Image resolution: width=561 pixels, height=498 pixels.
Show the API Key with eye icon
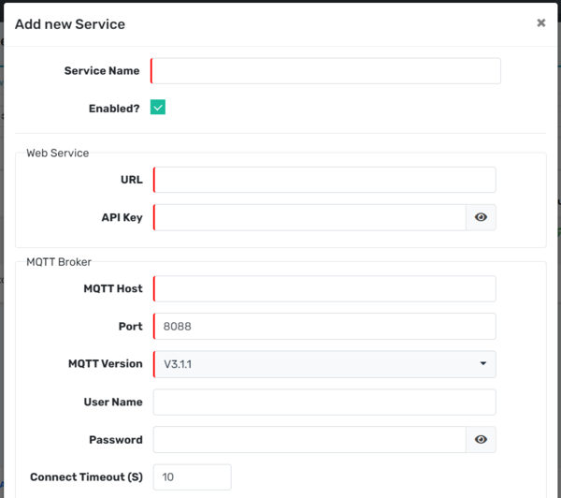481,217
